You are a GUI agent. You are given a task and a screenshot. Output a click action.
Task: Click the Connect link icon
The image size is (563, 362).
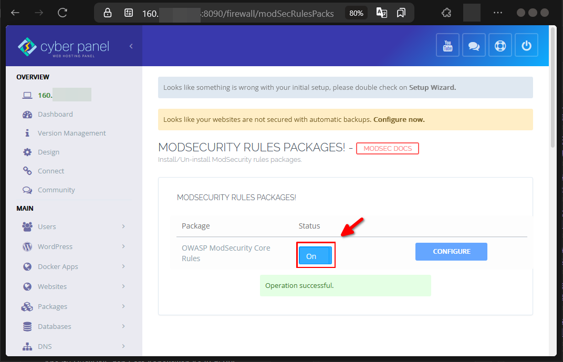click(27, 171)
